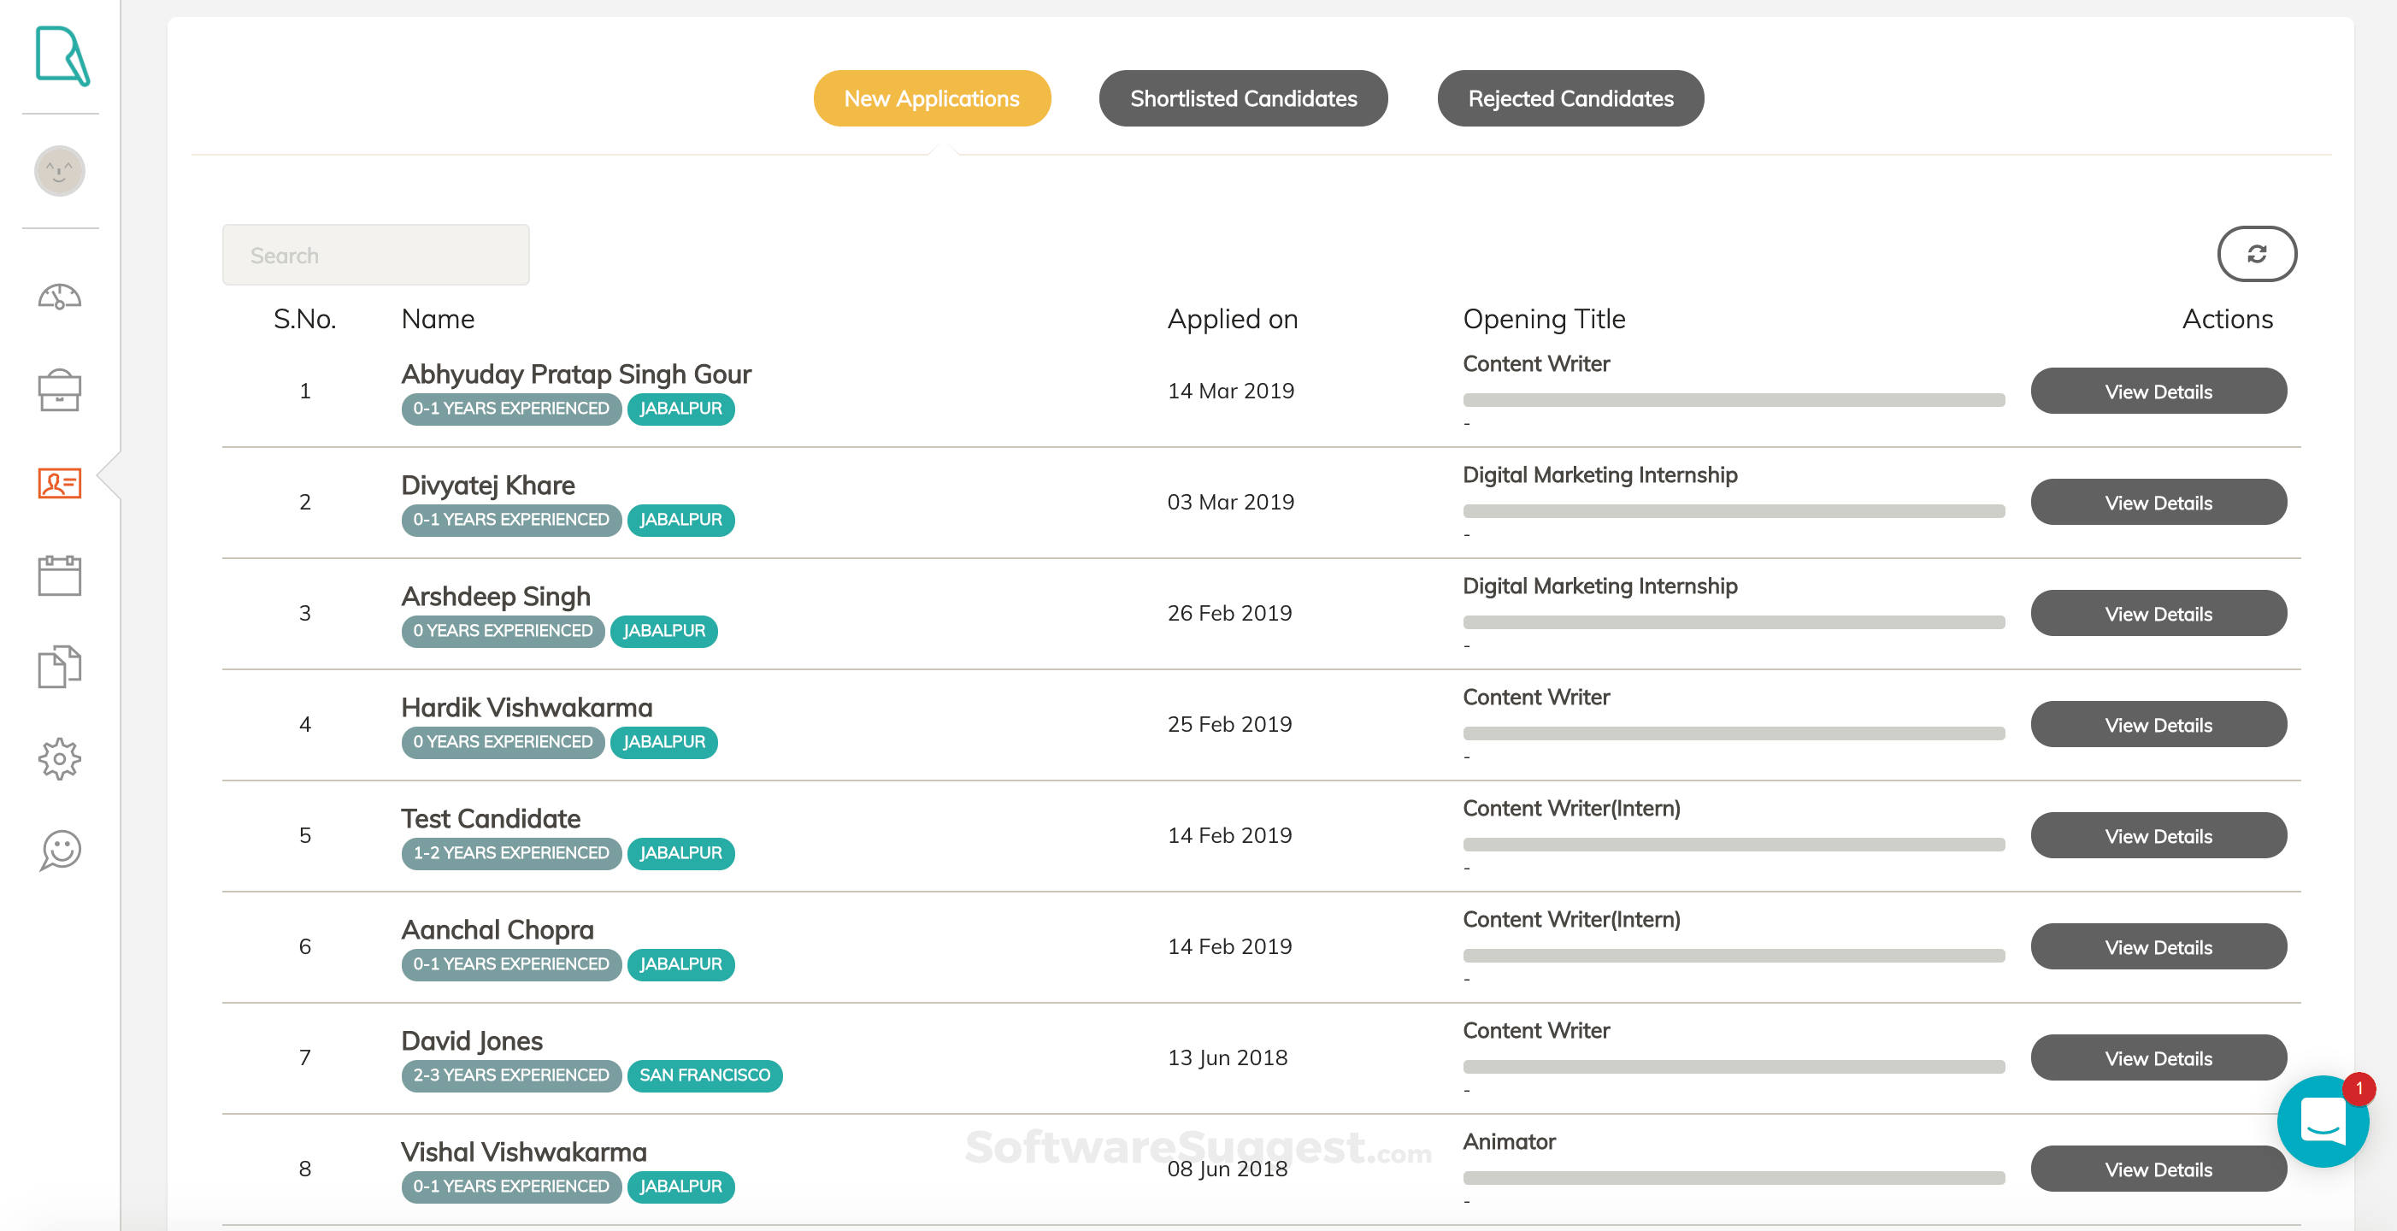2397x1231 pixels.
Task: Select the New Applications tab
Action: click(x=932, y=98)
